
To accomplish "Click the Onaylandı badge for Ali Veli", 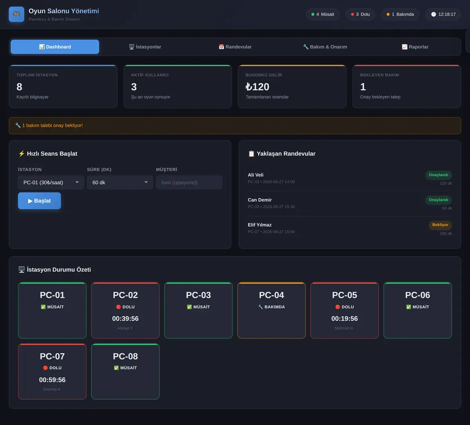I will pos(438,175).
